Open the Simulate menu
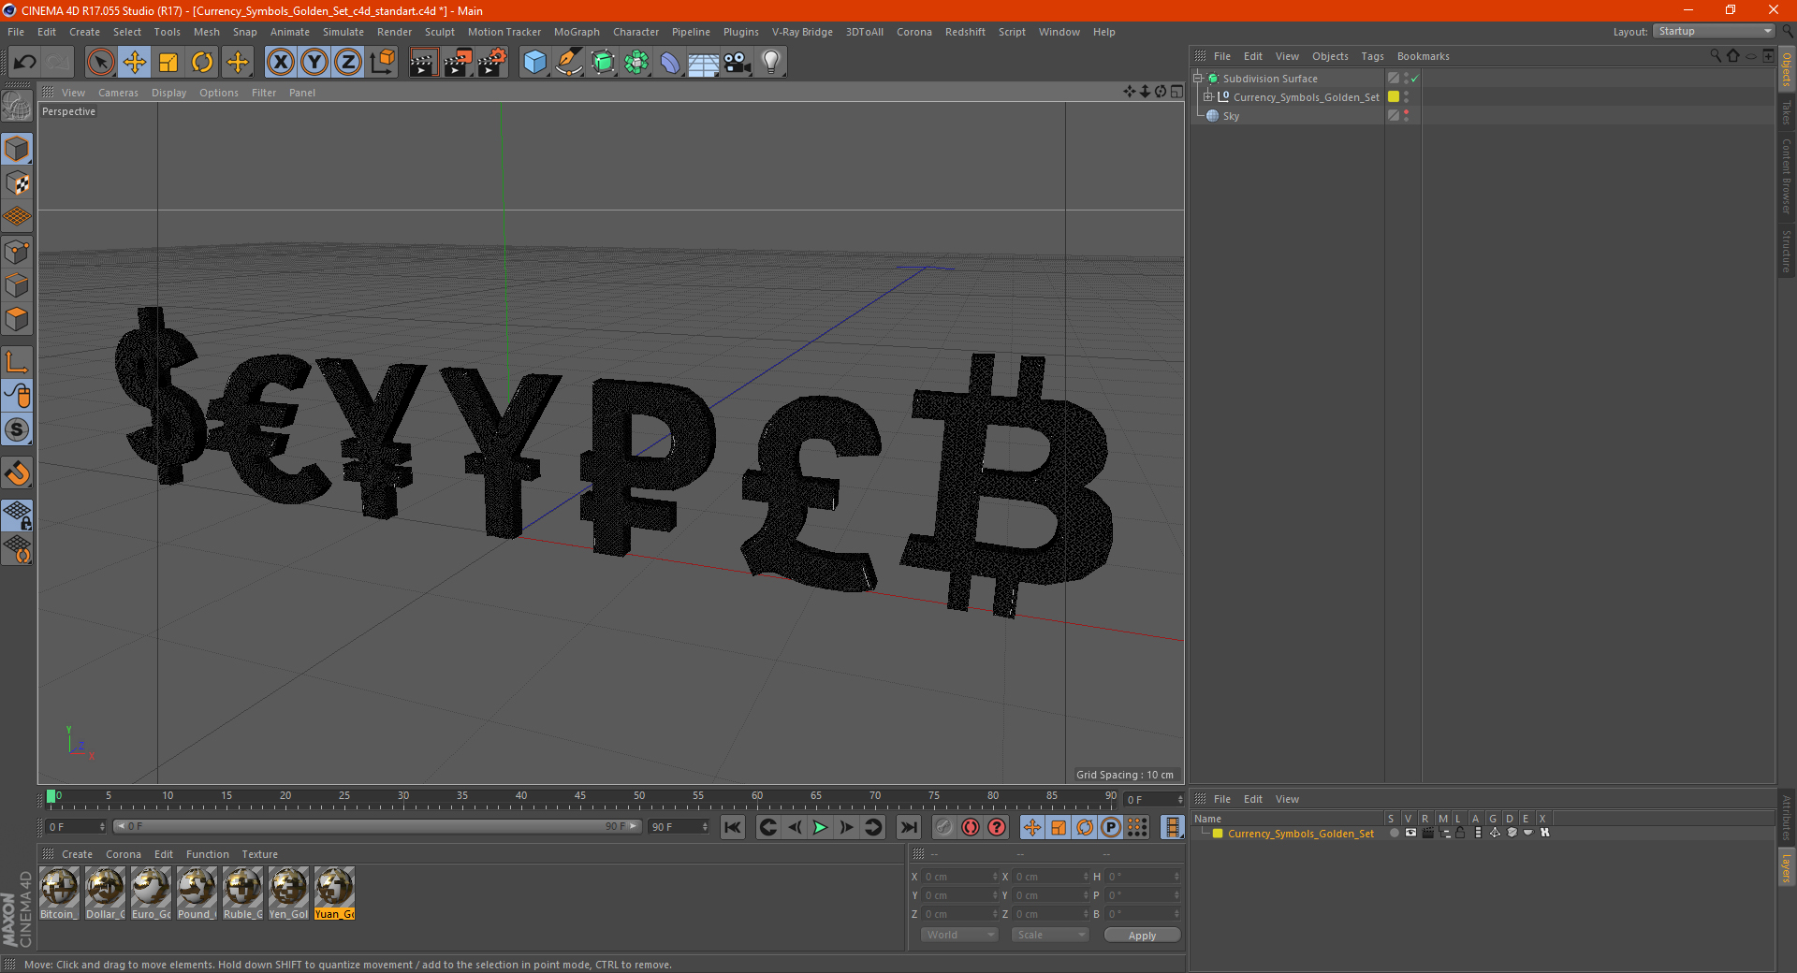Screen dimensions: 1797x973 [343, 32]
